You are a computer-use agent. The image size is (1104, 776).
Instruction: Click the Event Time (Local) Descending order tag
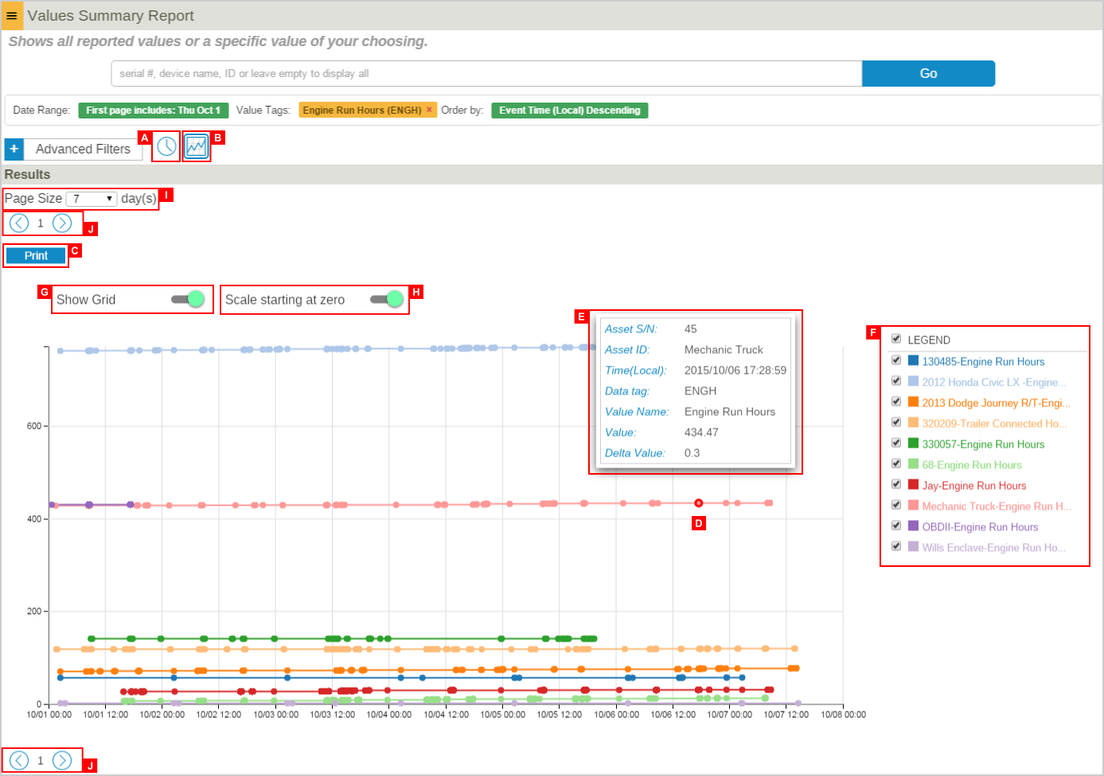pyautogui.click(x=570, y=111)
